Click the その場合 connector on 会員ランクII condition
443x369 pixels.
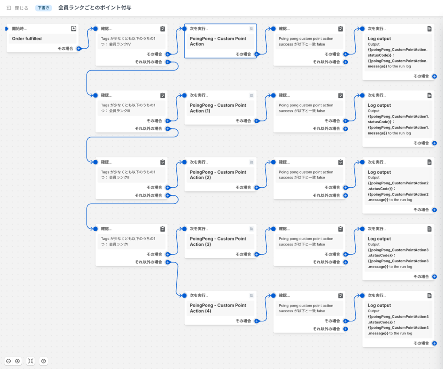168,188
